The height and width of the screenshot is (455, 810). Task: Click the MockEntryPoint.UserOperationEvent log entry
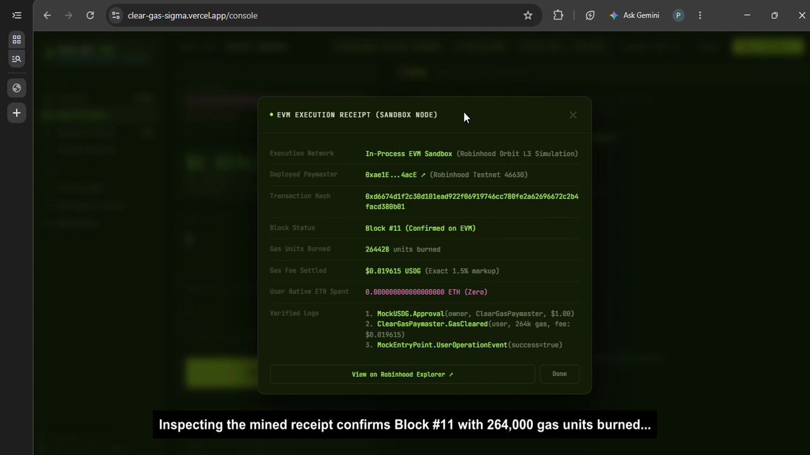tap(464, 345)
